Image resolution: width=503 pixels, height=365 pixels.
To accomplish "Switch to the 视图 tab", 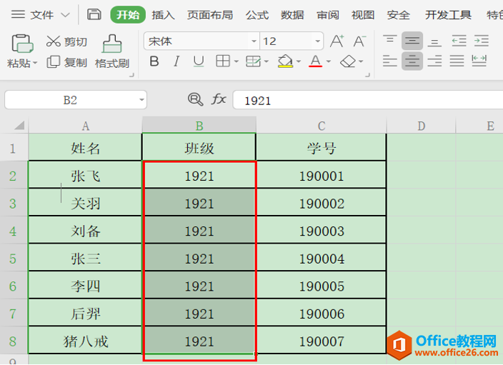I will (363, 15).
